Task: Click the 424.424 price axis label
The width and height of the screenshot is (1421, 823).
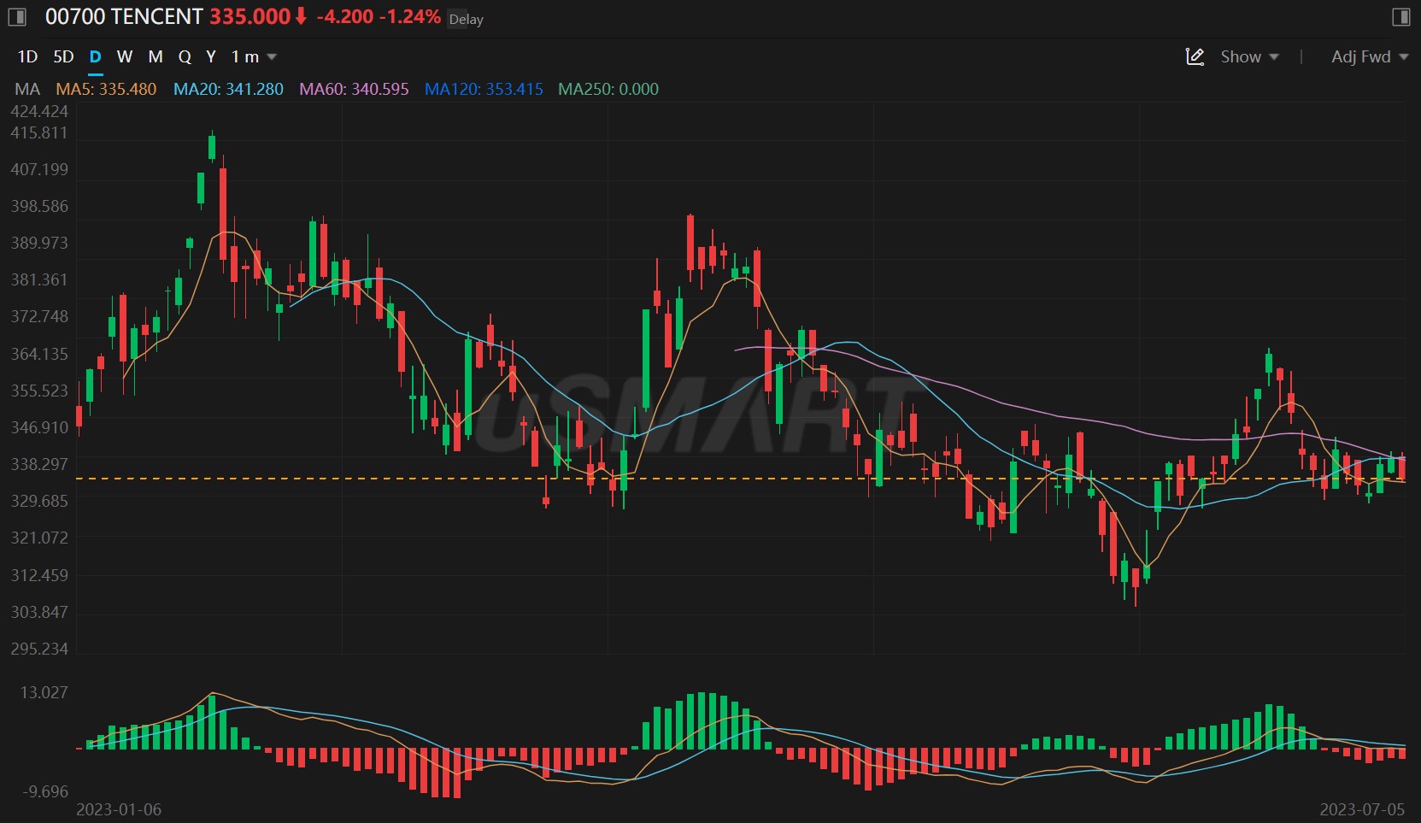Action: point(39,111)
